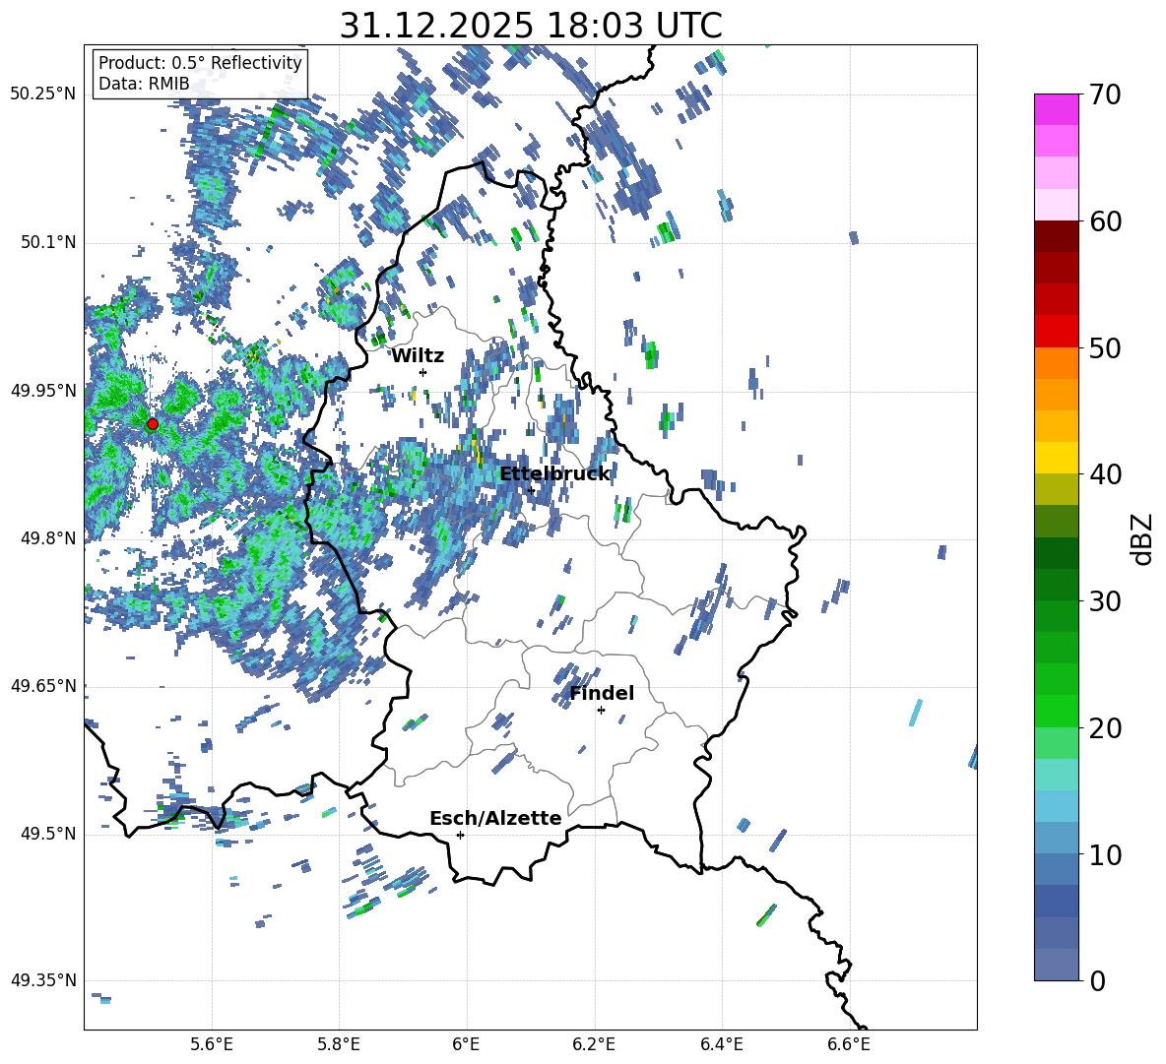Click the 40 value on colorbar
This screenshot has width=1166, height=1064.
tap(1105, 474)
